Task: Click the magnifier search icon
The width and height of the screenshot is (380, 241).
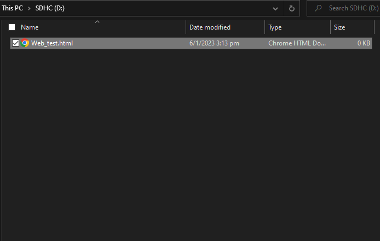Action: (x=318, y=9)
